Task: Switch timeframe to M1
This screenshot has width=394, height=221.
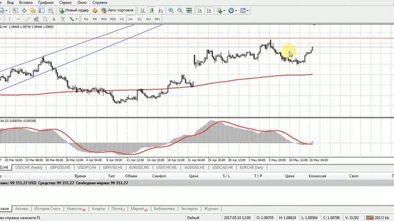Action: (86, 19)
